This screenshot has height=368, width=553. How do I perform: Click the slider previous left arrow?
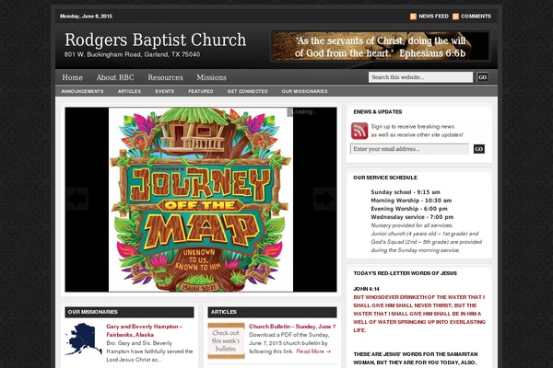tap(77, 199)
